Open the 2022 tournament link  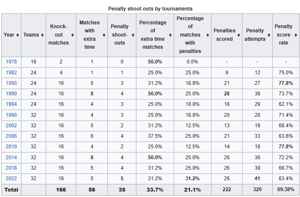coord(11,179)
